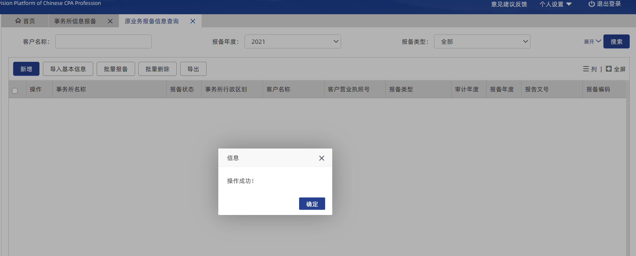Dismiss the 信息 dialog with X icon
The width and height of the screenshot is (636, 256).
(322, 158)
